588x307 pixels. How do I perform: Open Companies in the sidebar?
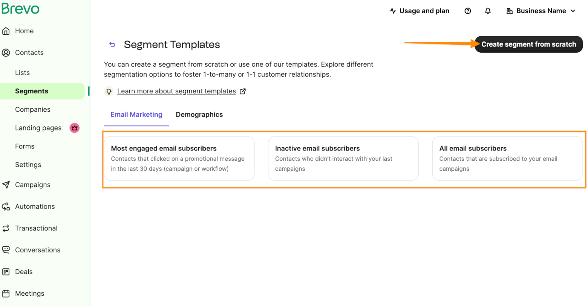pos(33,109)
